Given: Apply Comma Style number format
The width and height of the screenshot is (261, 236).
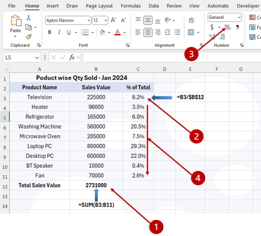Looking at the screenshot, I should click(238, 27).
